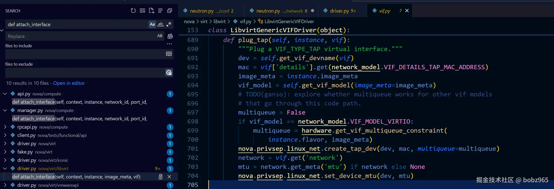
Task: Click unsaved dot on neutron.py network tab
Action: point(313,11)
